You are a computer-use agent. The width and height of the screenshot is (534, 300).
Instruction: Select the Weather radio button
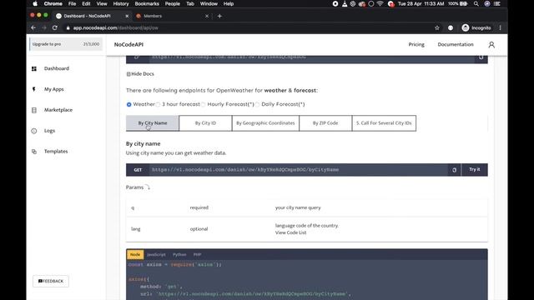(128, 104)
